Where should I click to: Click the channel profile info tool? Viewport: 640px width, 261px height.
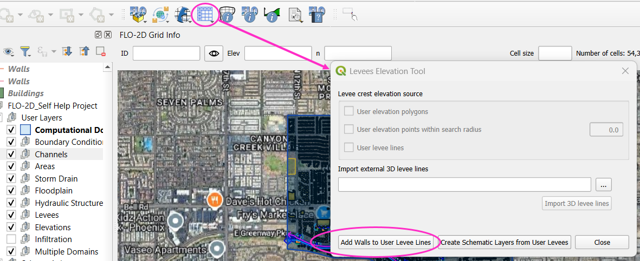point(271,14)
